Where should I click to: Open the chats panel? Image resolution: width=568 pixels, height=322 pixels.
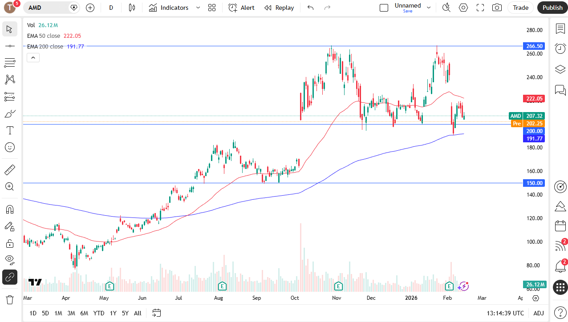point(560,90)
